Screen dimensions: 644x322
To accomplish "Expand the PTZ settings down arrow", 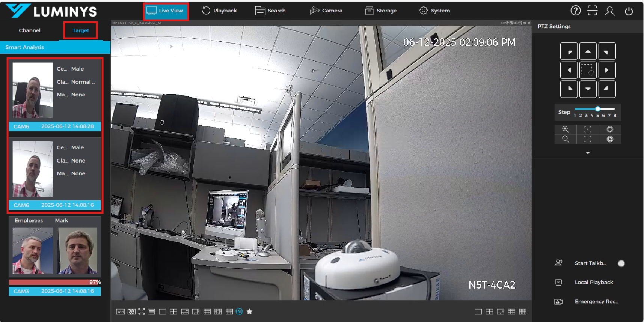I will pyautogui.click(x=588, y=153).
